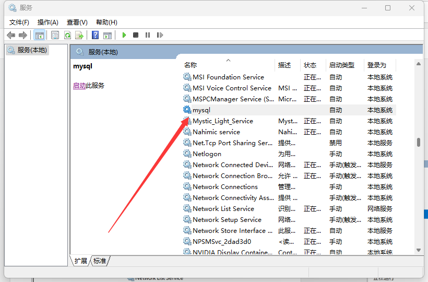Click 服务(本地) header of details pane
The image size is (428, 282).
click(103, 52)
